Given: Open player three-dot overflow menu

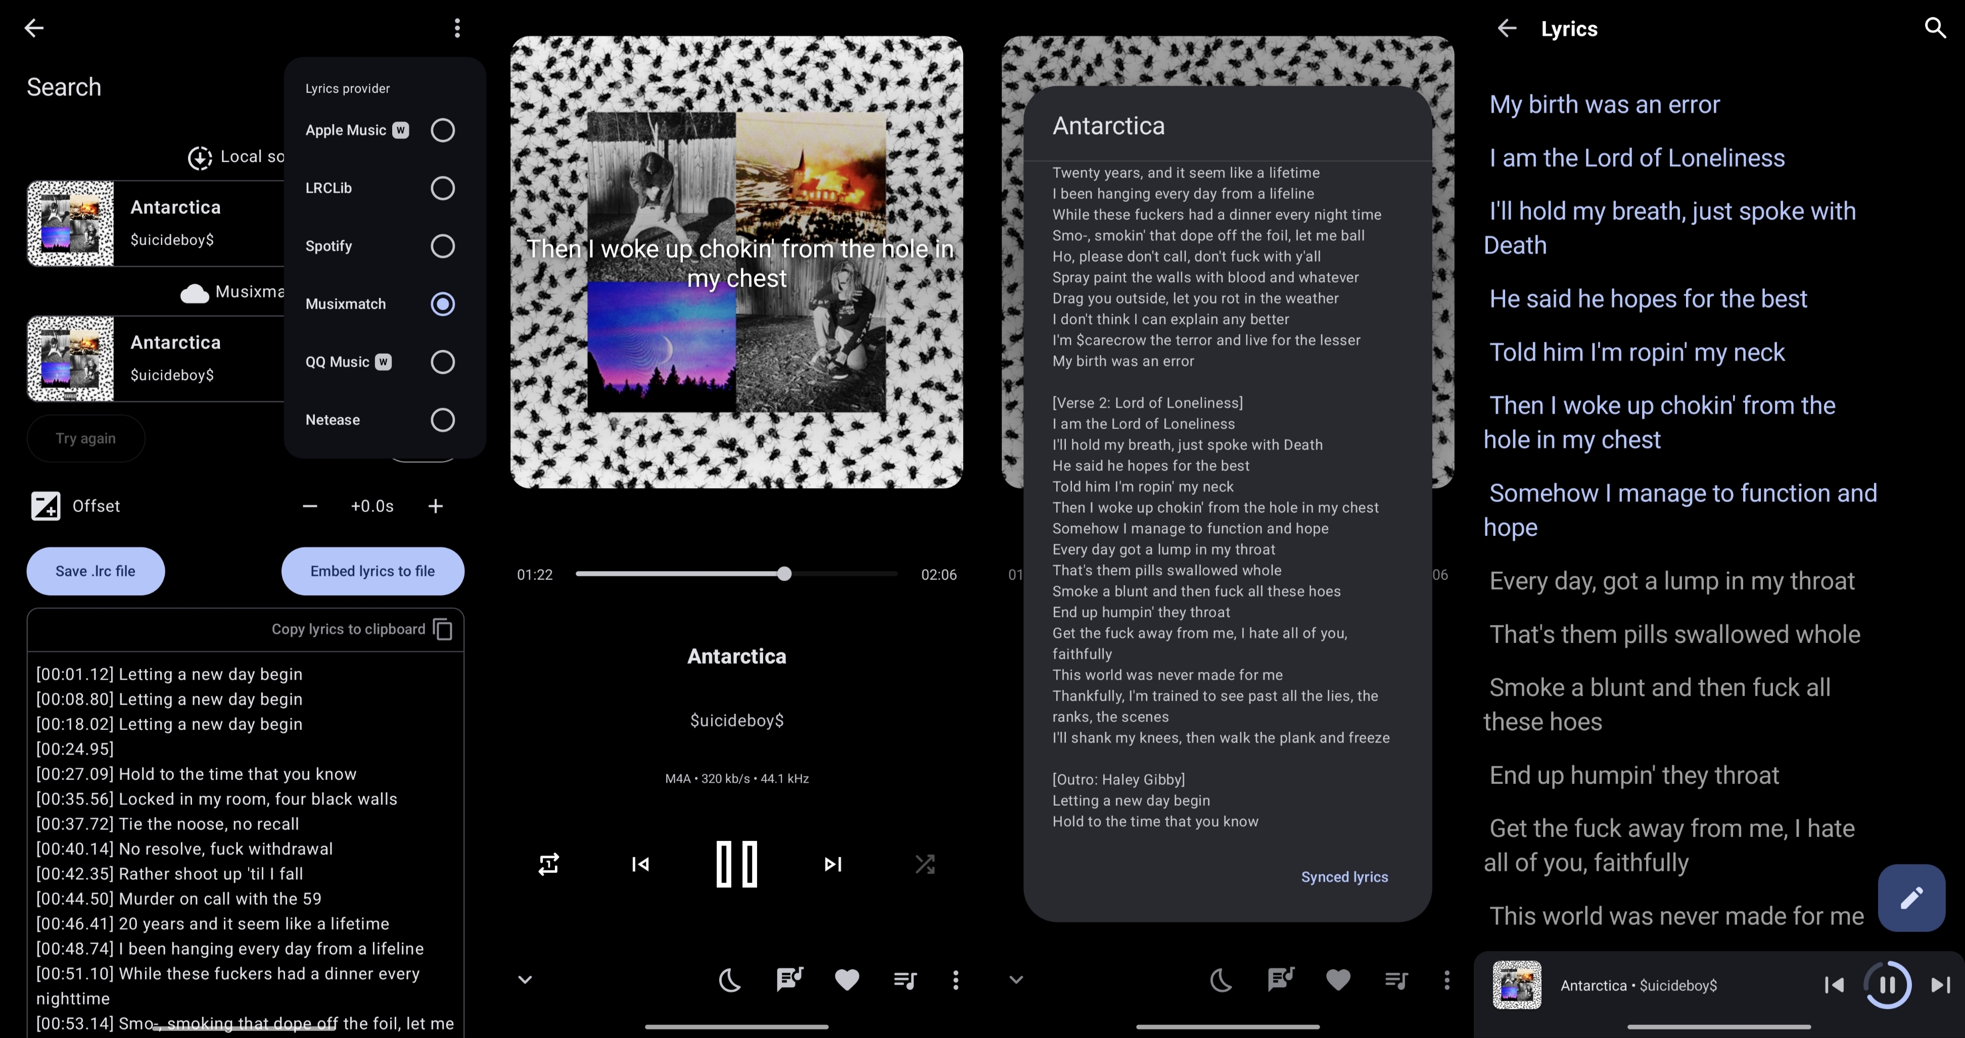Looking at the screenshot, I should (956, 979).
